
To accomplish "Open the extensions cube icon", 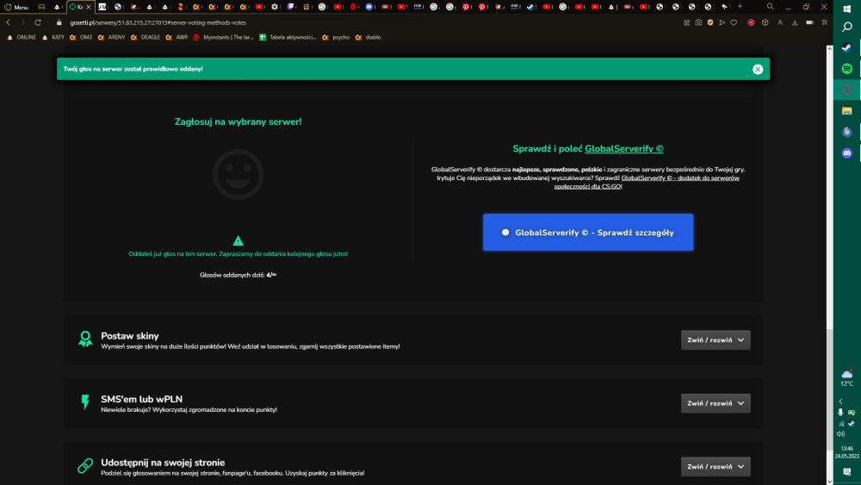I will 765,22.
